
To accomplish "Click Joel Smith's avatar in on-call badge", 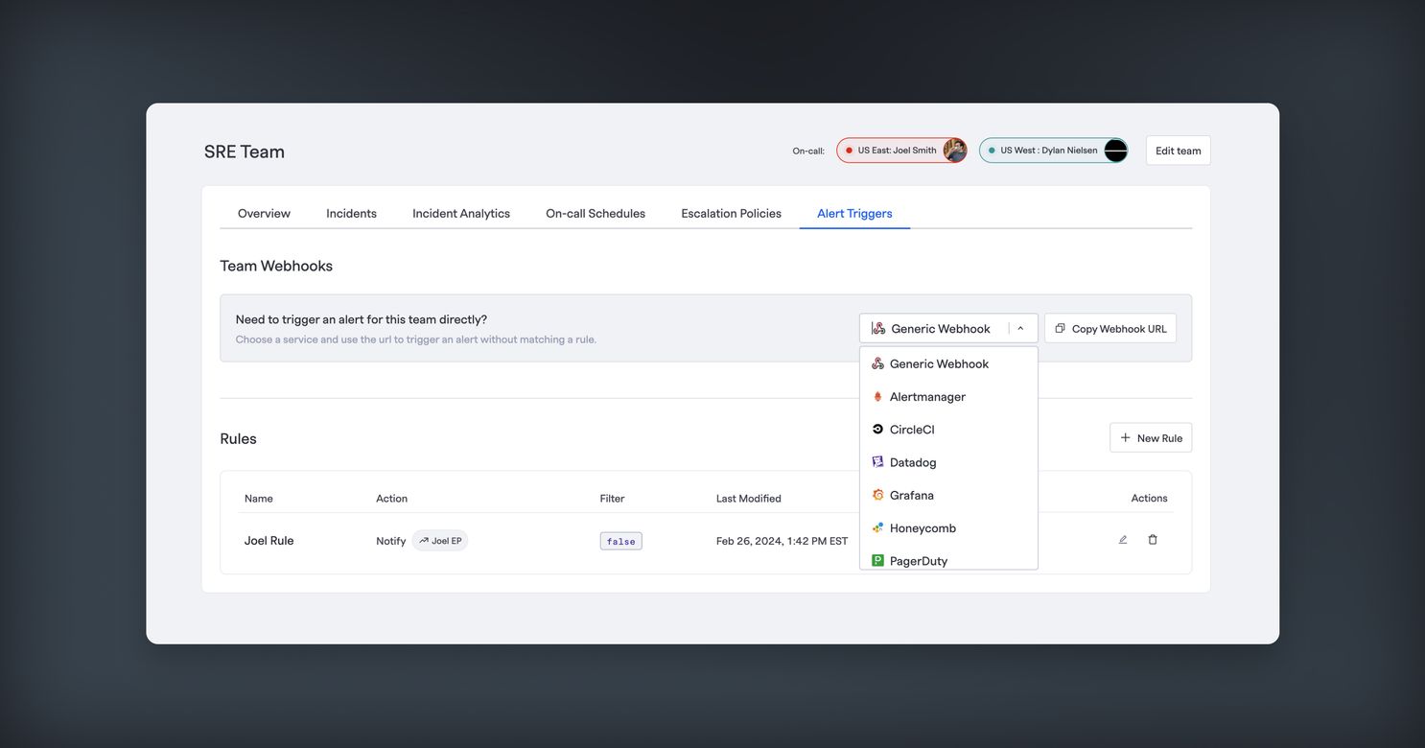I will point(954,151).
